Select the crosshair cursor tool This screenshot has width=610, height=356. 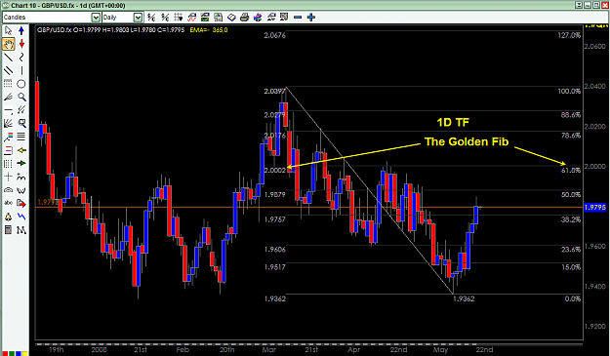point(8,177)
